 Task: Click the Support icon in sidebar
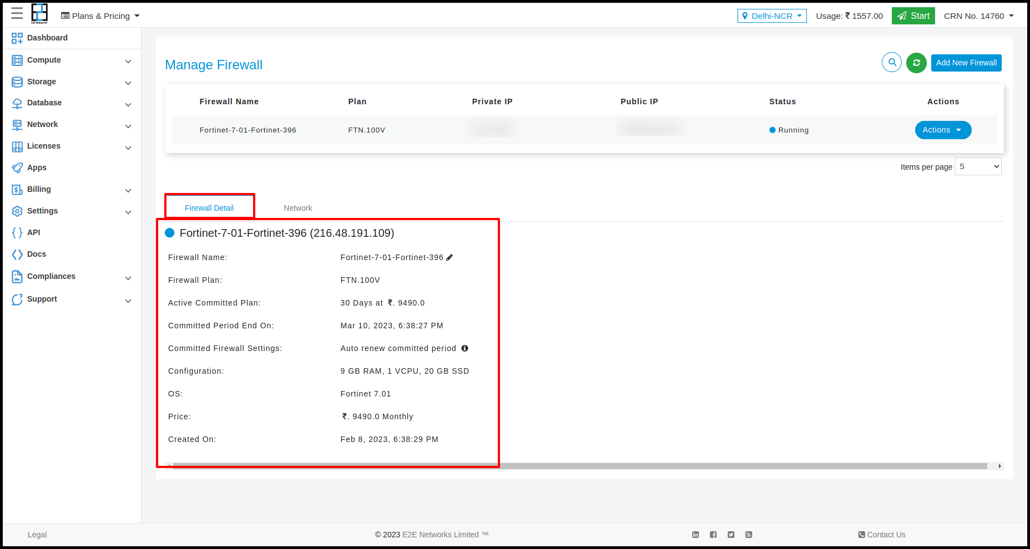(x=17, y=299)
